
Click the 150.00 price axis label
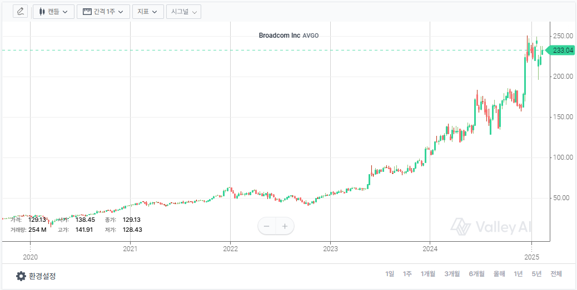pyautogui.click(x=563, y=117)
